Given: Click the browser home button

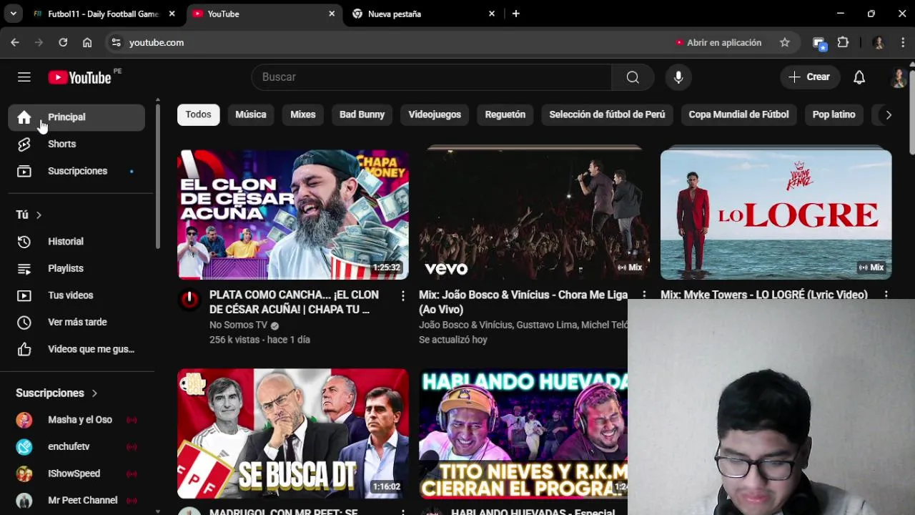Looking at the screenshot, I should point(87,43).
